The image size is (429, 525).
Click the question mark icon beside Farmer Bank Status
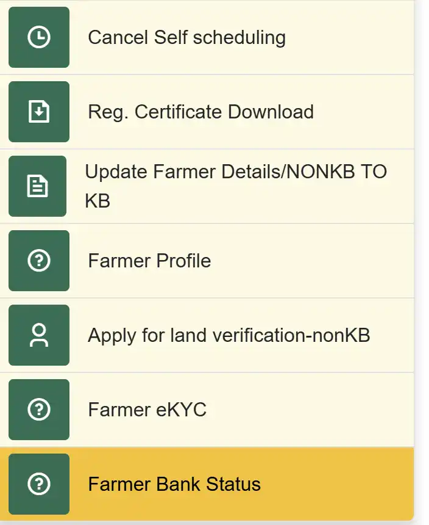39,484
